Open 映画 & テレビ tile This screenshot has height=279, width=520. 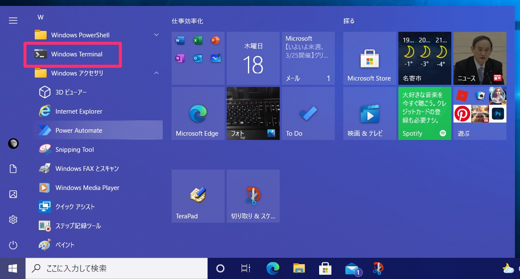370,113
